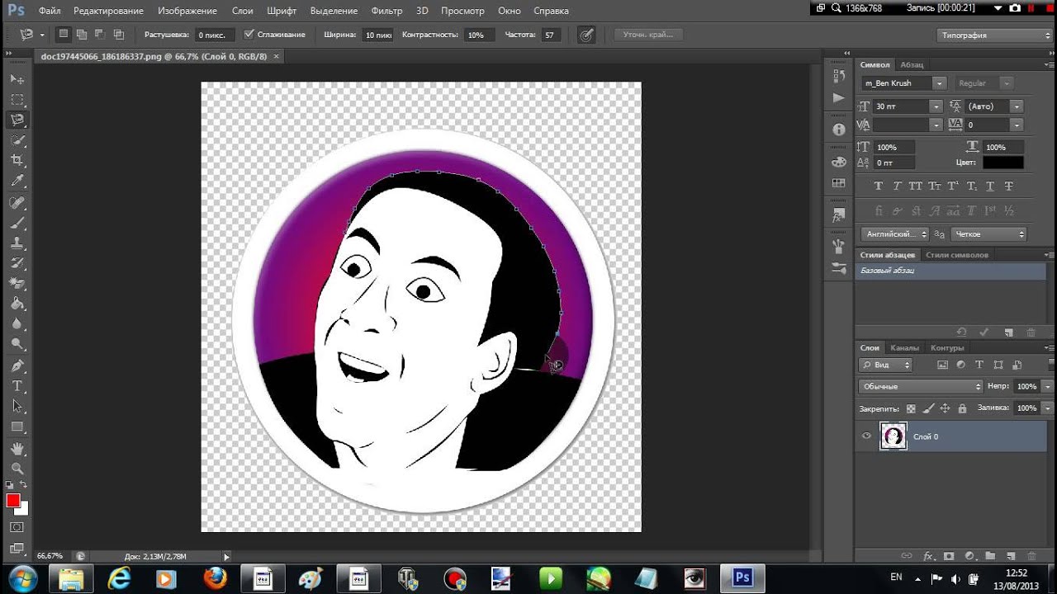Select the Magnetic Lasso tool in the toolbox

[17, 120]
